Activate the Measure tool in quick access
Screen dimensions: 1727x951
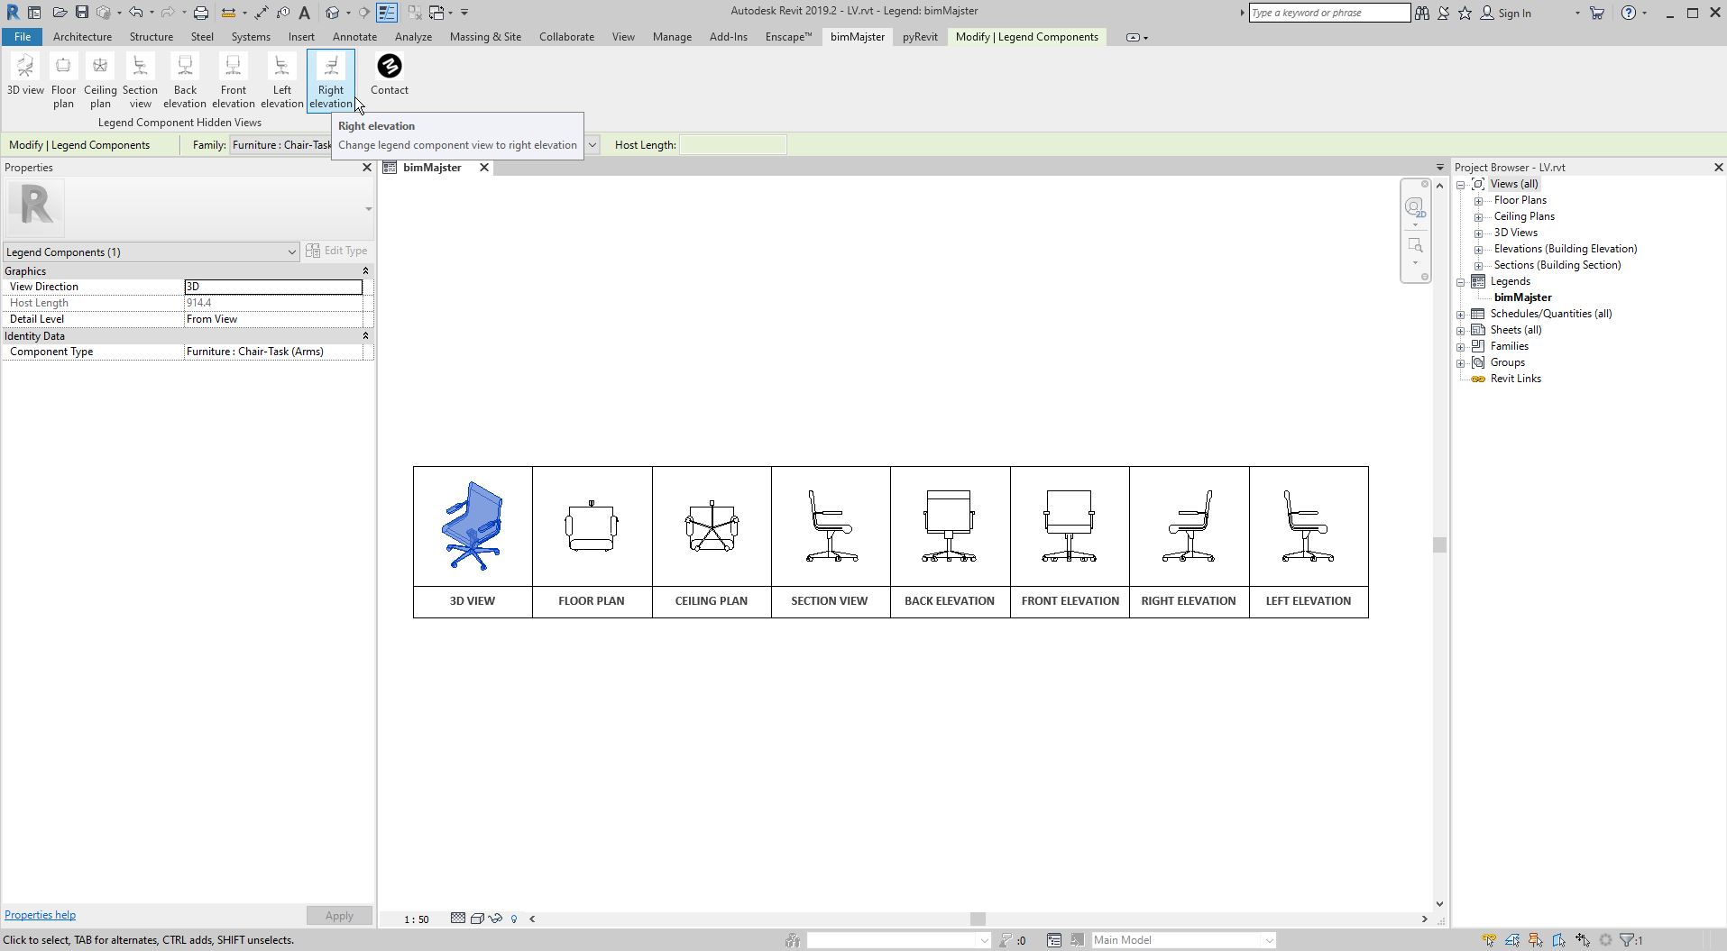tap(229, 13)
